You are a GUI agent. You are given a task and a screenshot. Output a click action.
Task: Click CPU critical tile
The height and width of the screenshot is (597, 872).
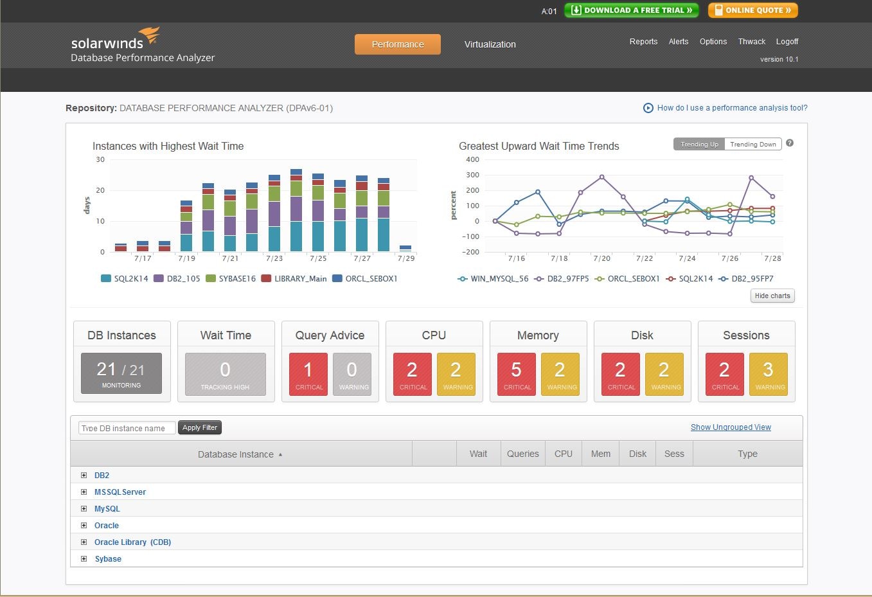point(413,373)
